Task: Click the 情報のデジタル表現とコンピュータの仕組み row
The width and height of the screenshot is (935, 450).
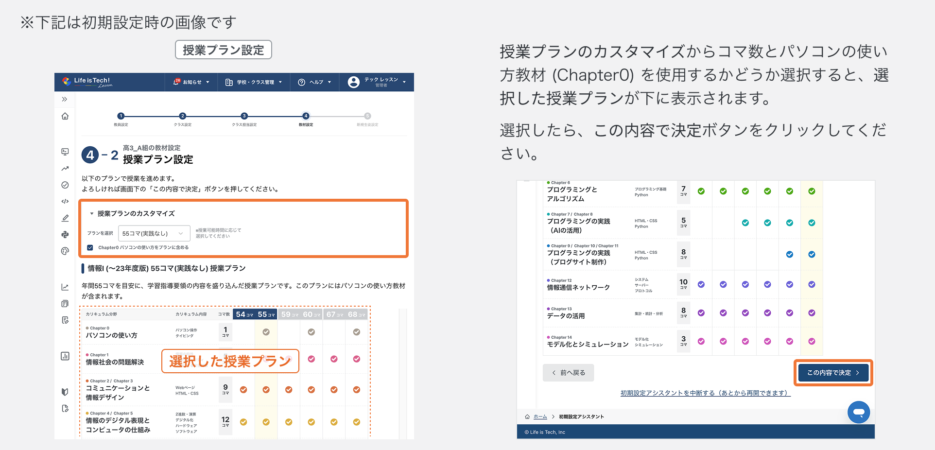Action: [x=225, y=422]
